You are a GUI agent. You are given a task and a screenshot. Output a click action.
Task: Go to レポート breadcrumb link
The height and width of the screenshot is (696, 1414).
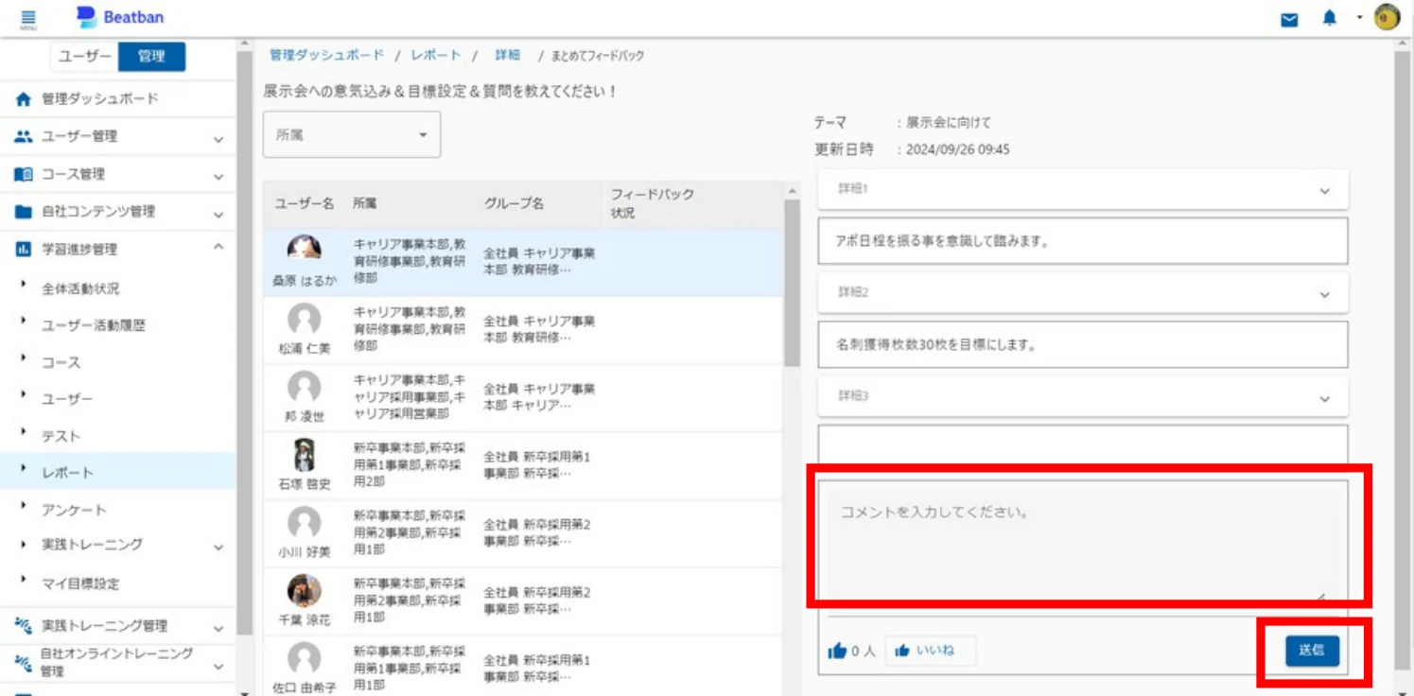[x=436, y=55]
